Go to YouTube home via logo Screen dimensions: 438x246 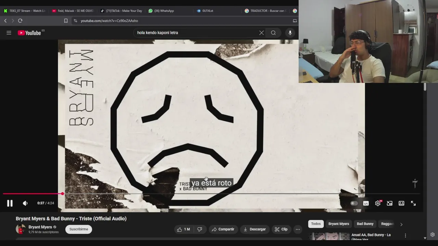(x=30, y=33)
